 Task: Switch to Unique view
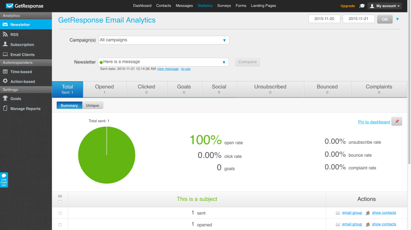click(93, 105)
